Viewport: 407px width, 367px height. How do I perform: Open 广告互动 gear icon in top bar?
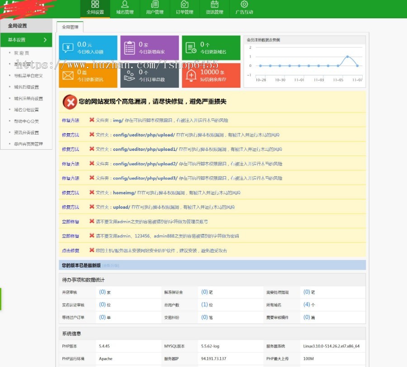point(244,8)
